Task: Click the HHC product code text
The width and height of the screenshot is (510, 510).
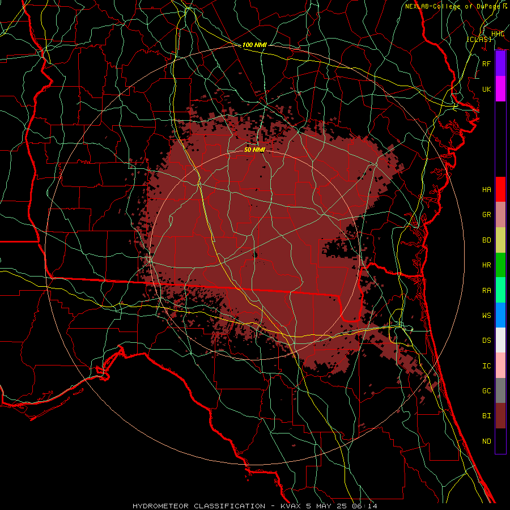Action: pyautogui.click(x=498, y=34)
